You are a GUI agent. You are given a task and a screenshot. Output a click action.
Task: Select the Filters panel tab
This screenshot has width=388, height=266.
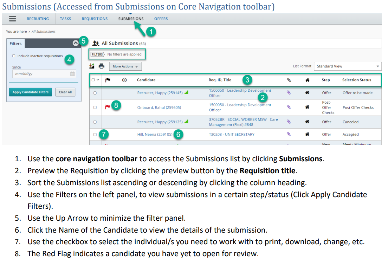pyautogui.click(x=15, y=43)
